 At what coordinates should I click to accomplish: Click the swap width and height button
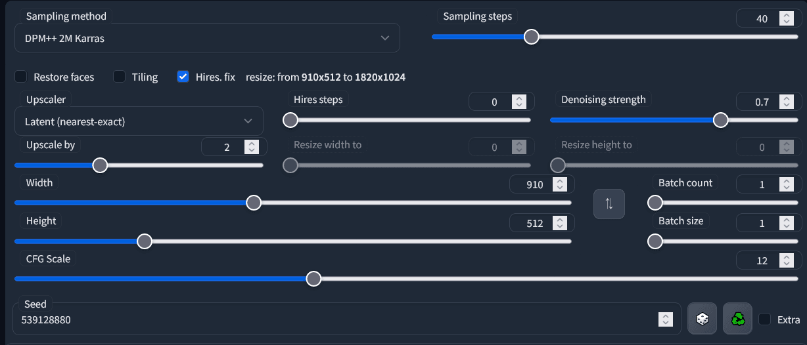point(609,203)
